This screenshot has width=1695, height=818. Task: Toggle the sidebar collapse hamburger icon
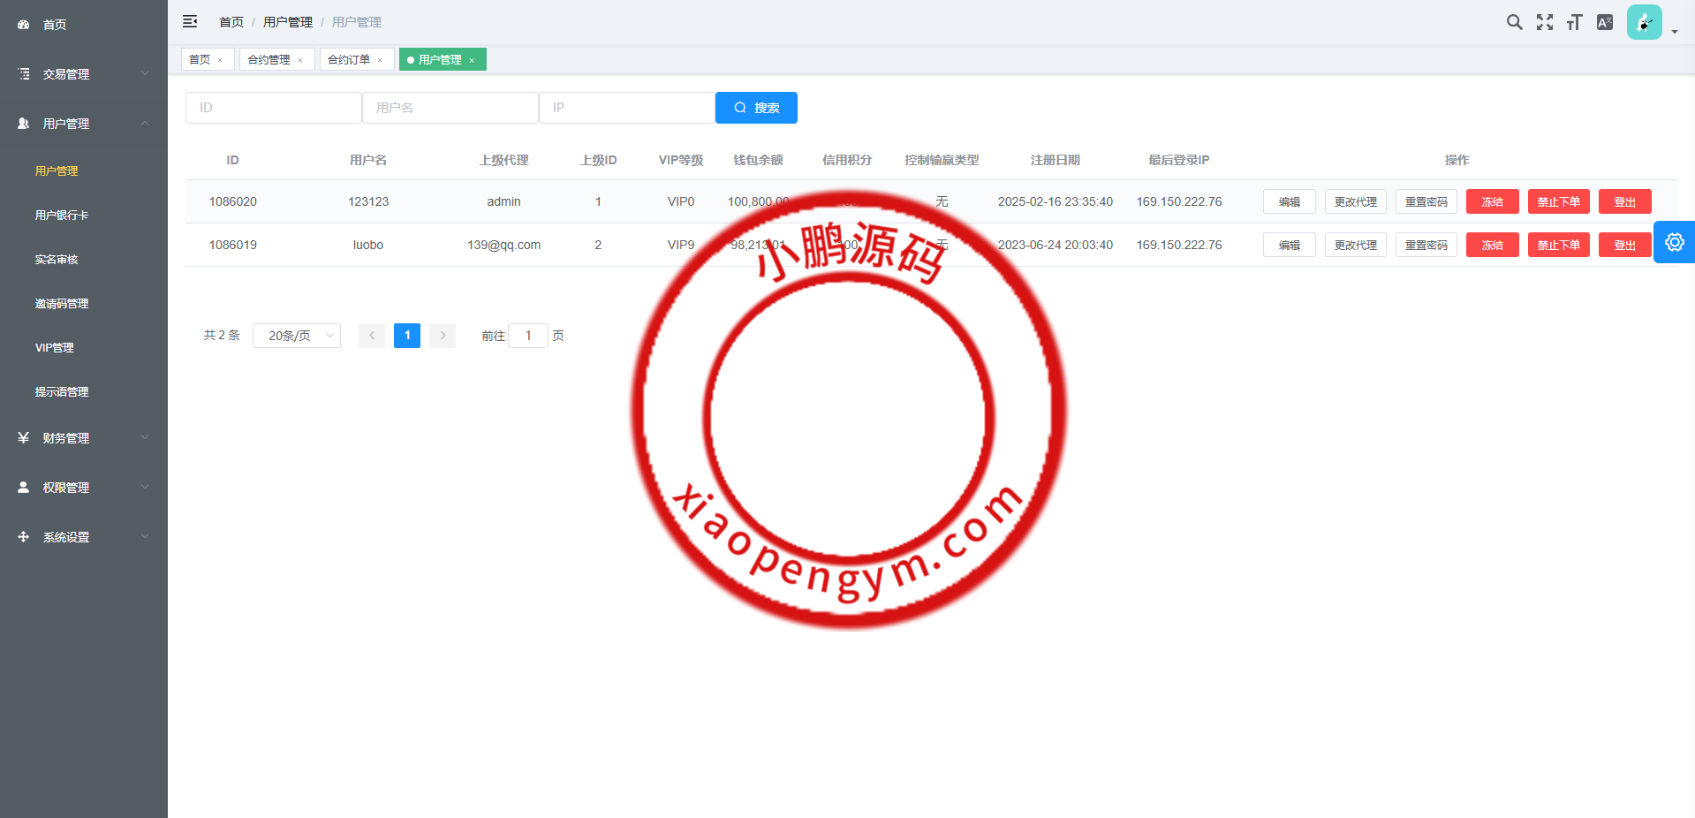point(190,21)
